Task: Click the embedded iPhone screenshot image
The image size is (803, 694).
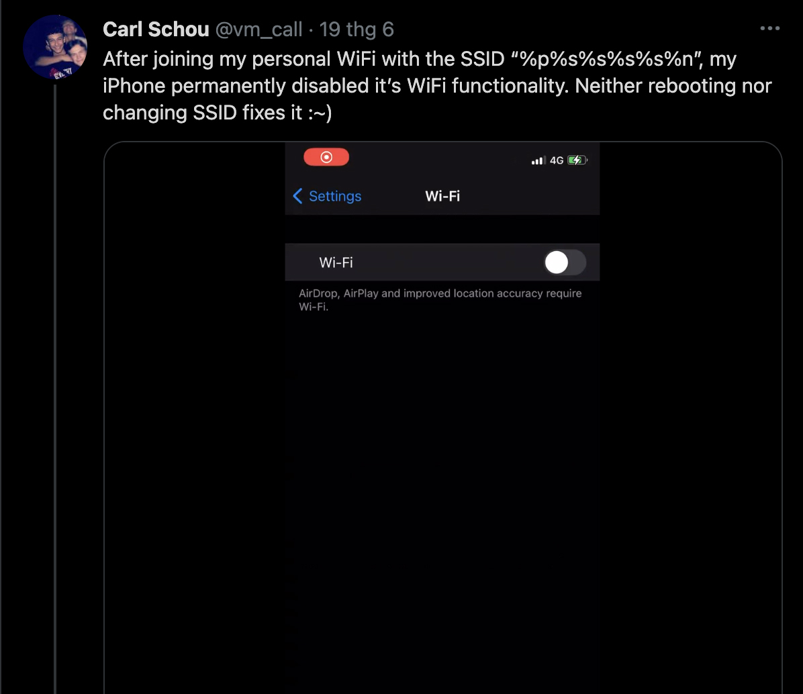Action: (x=442, y=416)
